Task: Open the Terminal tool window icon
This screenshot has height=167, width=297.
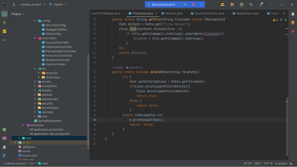Action: pos(4,138)
